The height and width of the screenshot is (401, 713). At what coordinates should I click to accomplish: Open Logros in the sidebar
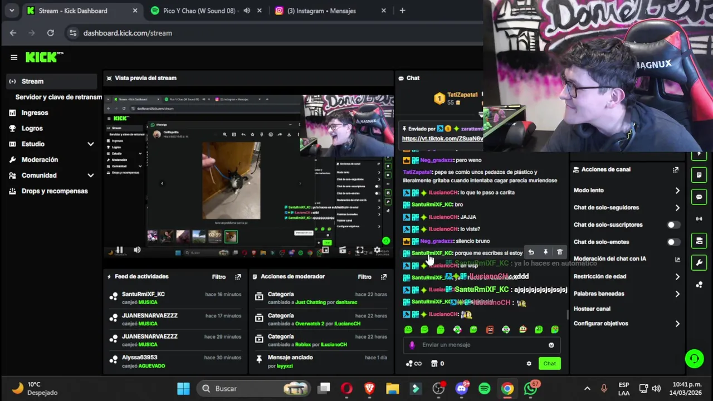tap(32, 128)
